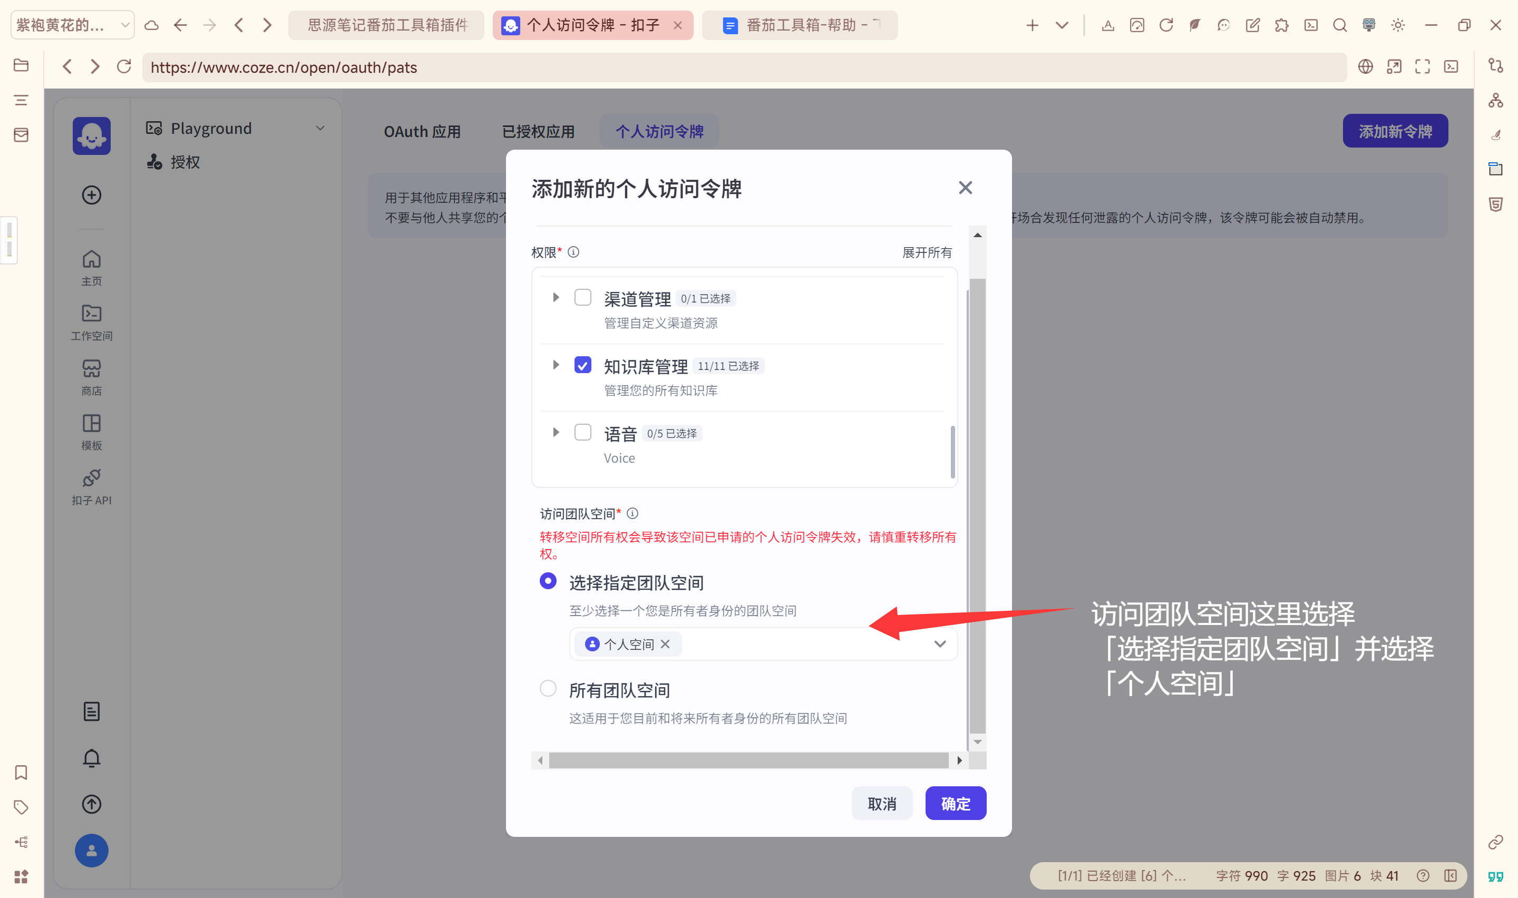Uncheck the 知识库管理 permission checkbox

[x=582, y=365]
